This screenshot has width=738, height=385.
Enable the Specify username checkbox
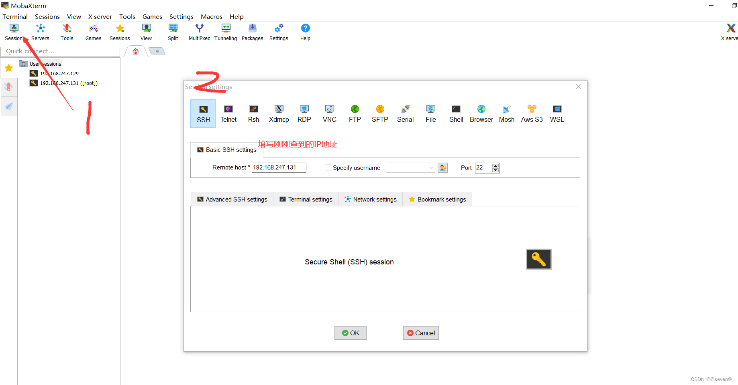click(x=328, y=167)
